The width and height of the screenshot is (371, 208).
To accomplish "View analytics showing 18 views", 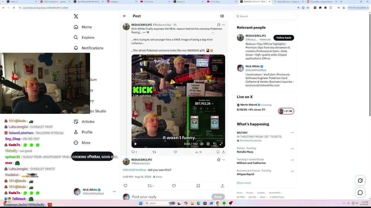I will pyautogui.click(x=199, y=152).
